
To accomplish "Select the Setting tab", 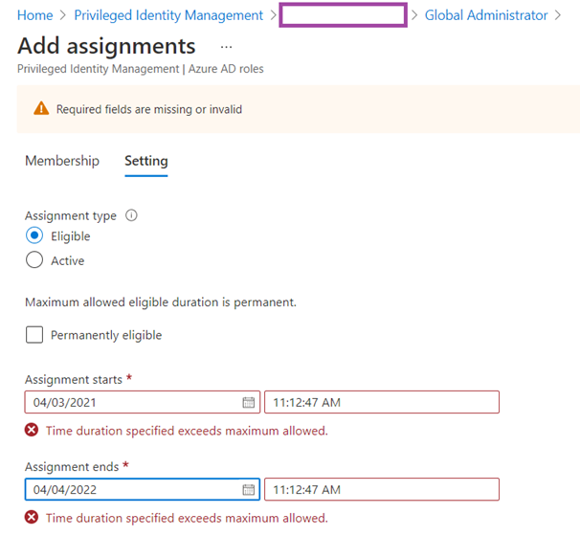I will [x=146, y=161].
